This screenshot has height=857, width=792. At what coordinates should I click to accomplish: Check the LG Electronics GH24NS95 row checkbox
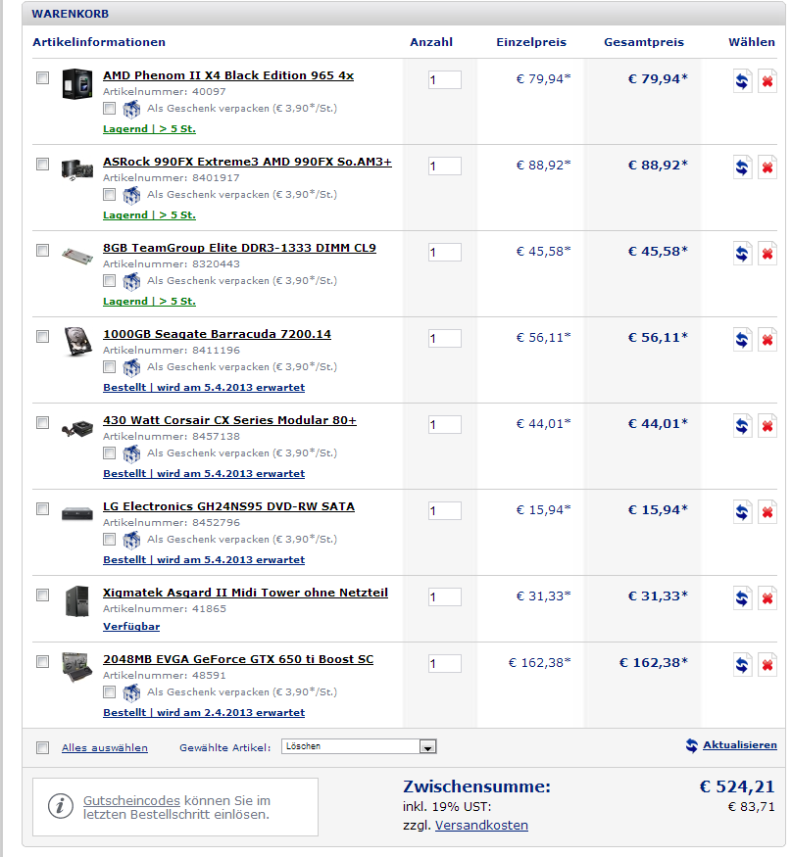click(x=43, y=509)
